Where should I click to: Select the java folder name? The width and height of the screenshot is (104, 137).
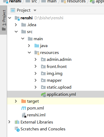(44, 46)
